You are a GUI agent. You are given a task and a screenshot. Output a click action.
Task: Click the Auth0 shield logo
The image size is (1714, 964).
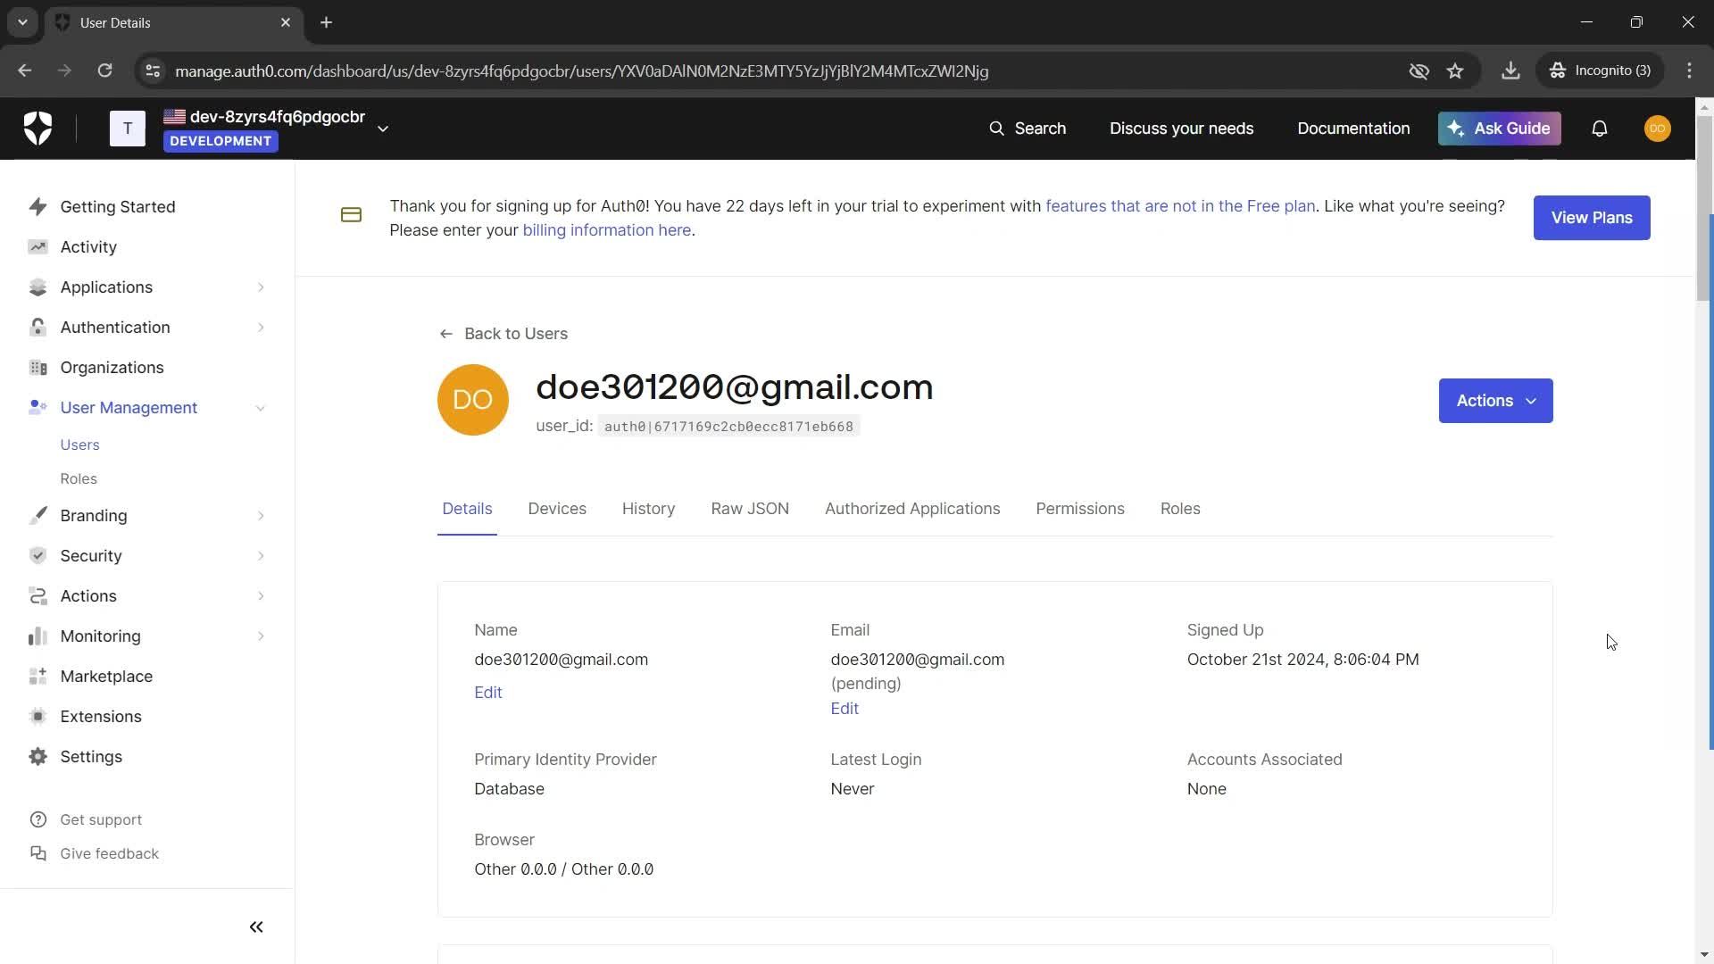pyautogui.click(x=37, y=129)
